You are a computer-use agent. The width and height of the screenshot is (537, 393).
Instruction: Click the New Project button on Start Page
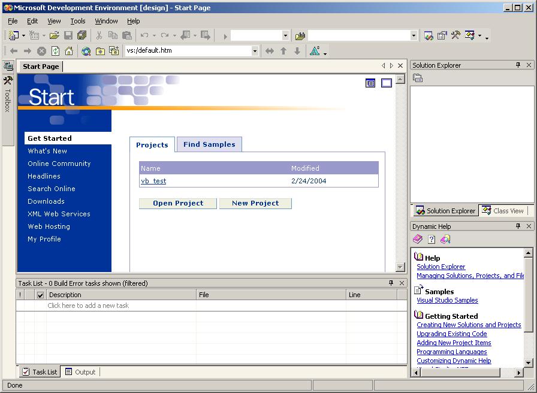point(255,203)
